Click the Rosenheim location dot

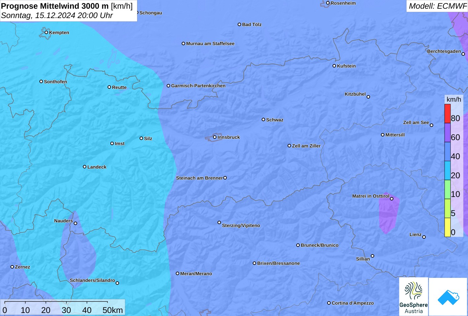pos(328,3)
